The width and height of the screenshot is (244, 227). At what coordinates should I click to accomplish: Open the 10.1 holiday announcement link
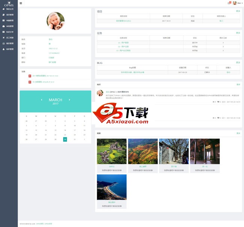(x=37, y=82)
